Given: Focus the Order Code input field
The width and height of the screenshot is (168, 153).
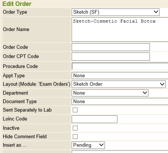Looking at the screenshot, I should [x=111, y=47].
